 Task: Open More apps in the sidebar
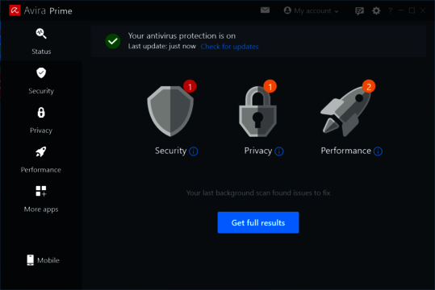(x=41, y=199)
